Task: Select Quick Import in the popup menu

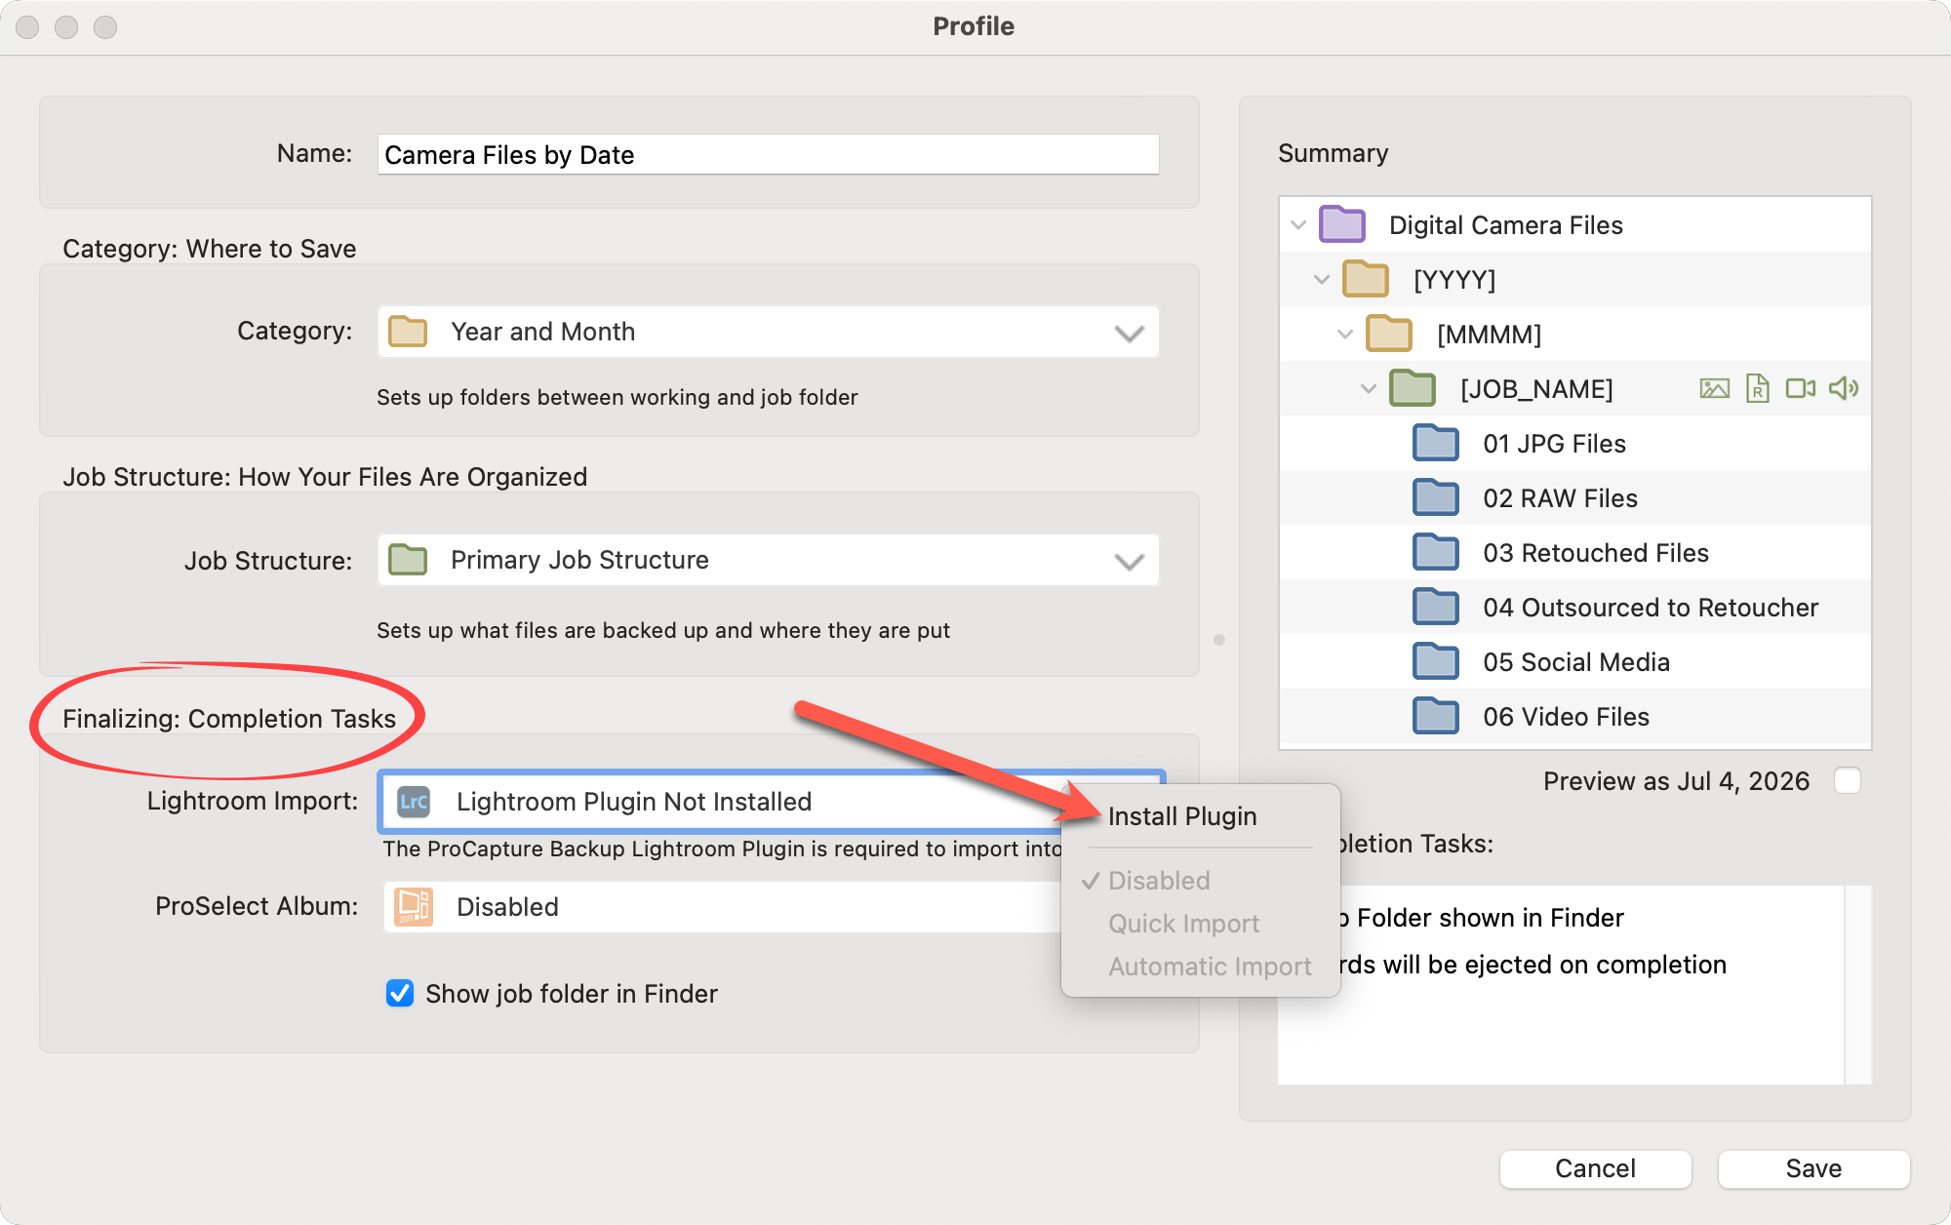Action: 1183,924
